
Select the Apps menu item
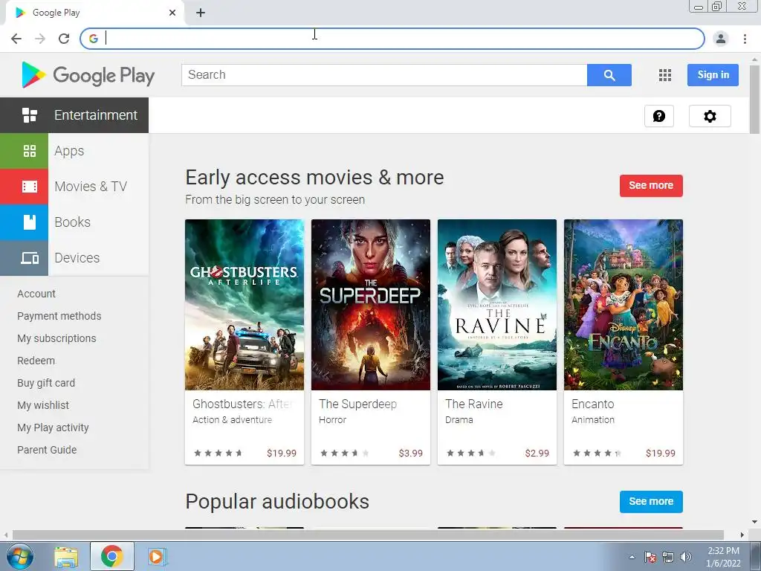[69, 151]
